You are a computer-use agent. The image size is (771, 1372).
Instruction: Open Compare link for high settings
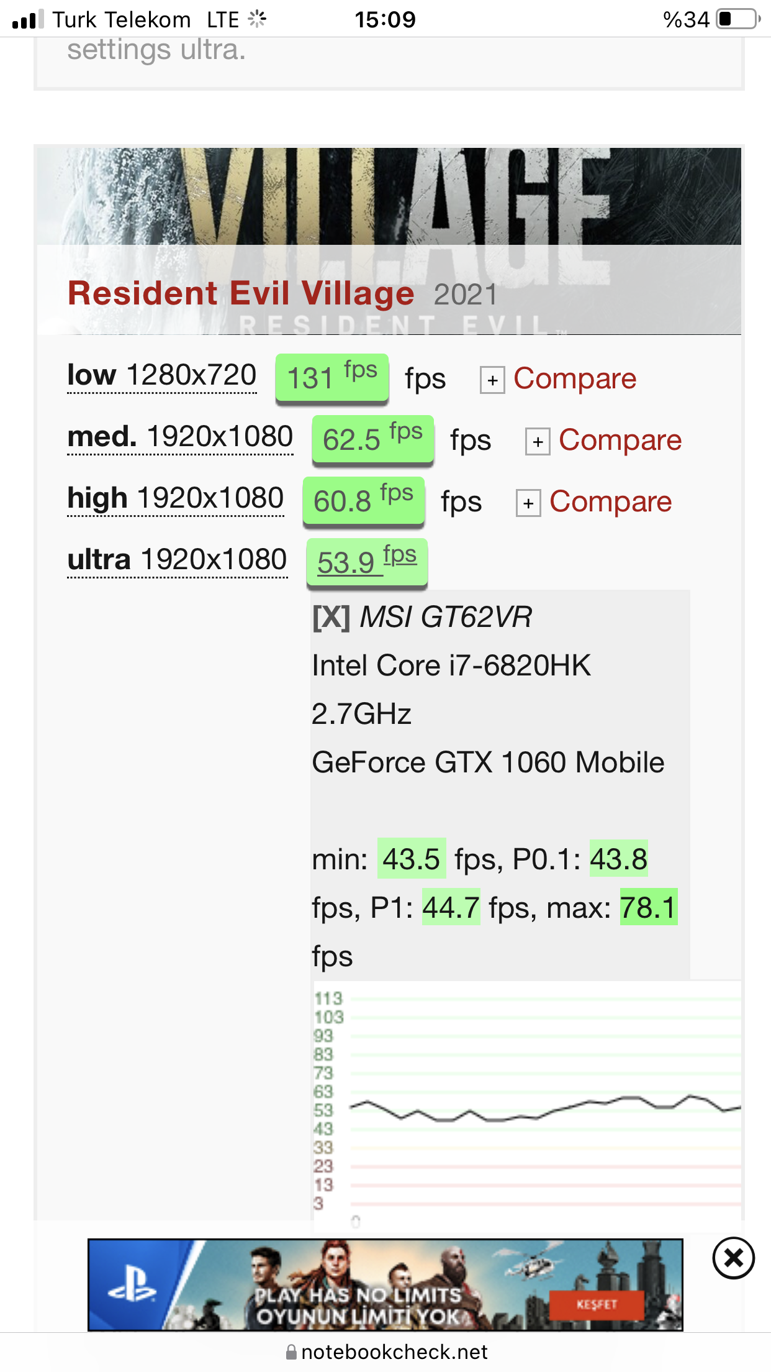611,501
